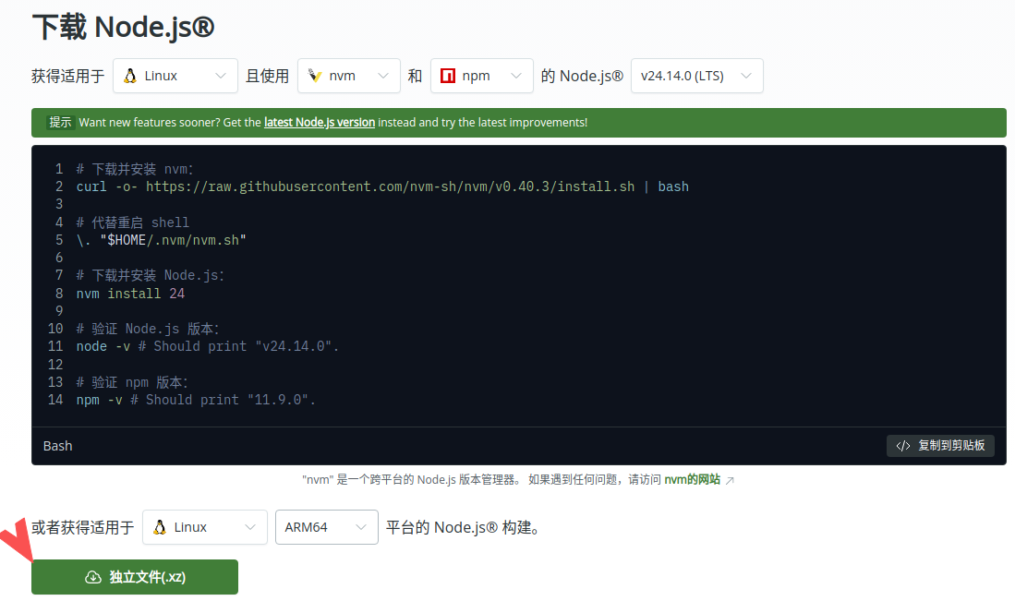Click the '# 验证 npm 版本:' comment line
The height and width of the screenshot is (601, 1015).
pos(132,382)
